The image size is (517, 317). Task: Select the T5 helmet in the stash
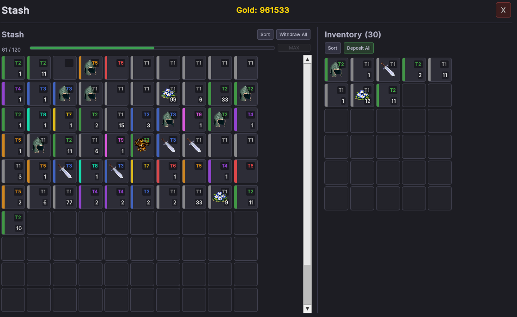pos(91,68)
